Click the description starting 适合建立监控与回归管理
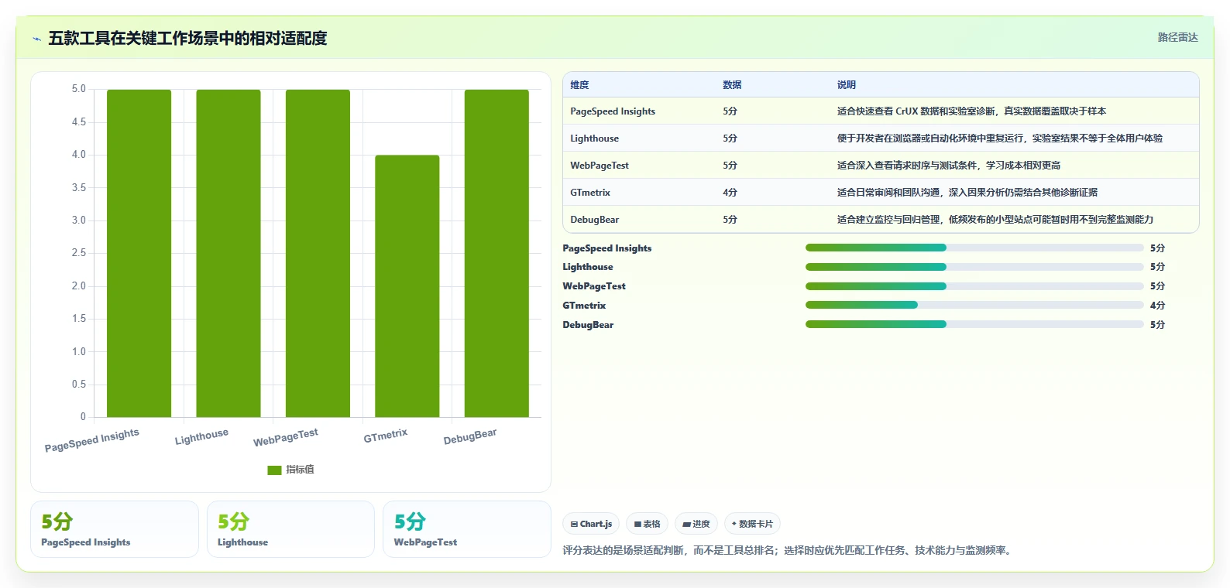Viewport: 1230px width, 588px height. point(995,220)
